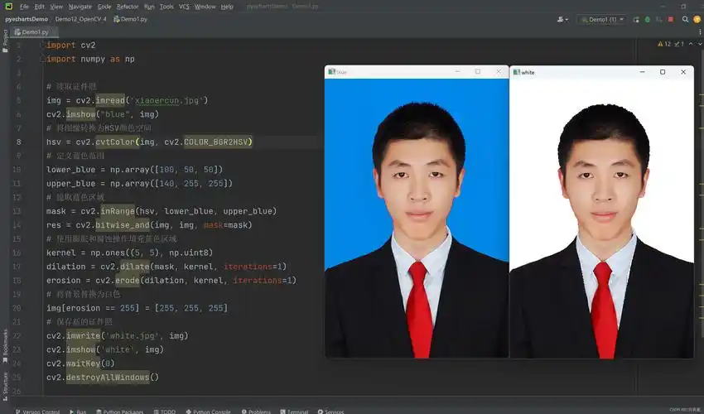This screenshot has width=704, height=414.
Task: Toggle the Structure side panel
Action: 4,383
